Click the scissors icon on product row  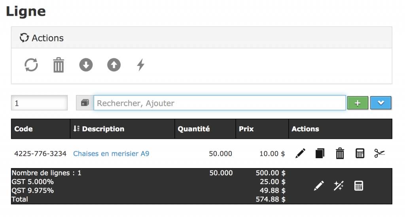379,153
